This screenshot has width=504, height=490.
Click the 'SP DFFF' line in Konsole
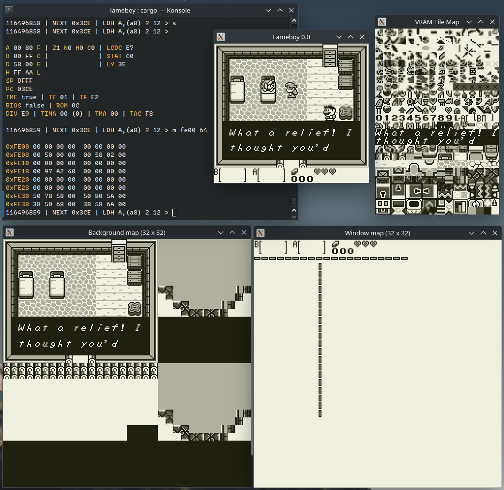[19, 81]
